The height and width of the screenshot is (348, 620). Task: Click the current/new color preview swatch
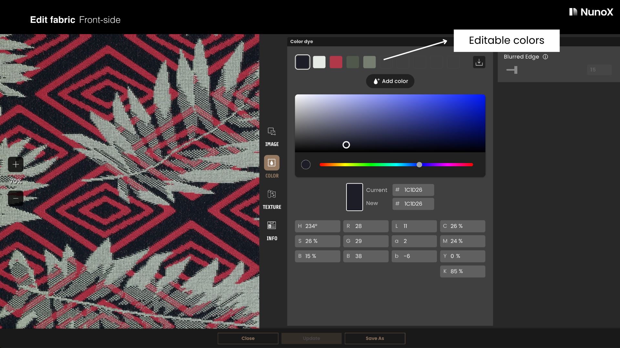[355, 197]
